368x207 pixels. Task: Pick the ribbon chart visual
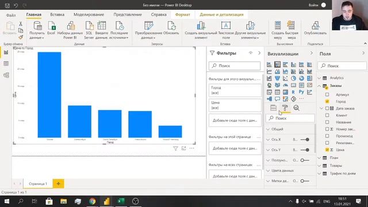point(309,71)
